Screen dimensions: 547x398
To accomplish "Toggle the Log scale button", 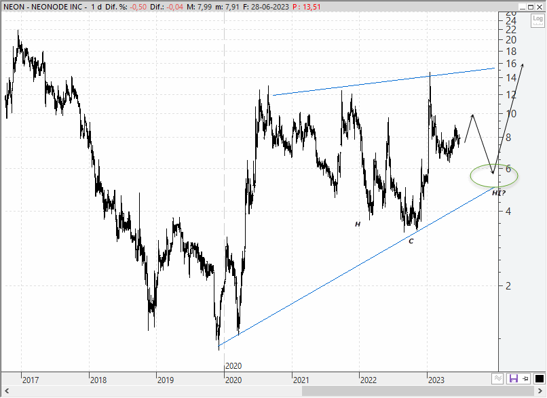I will tap(537, 20).
